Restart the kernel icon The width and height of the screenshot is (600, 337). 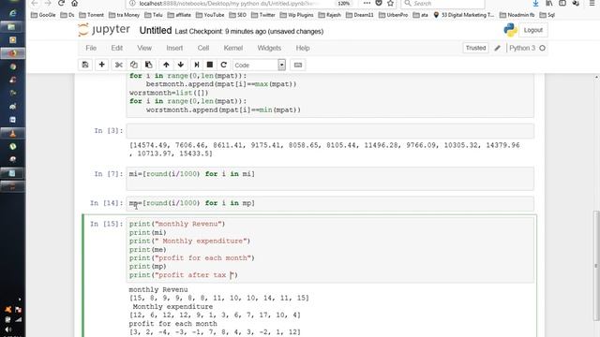pyautogui.click(x=224, y=65)
